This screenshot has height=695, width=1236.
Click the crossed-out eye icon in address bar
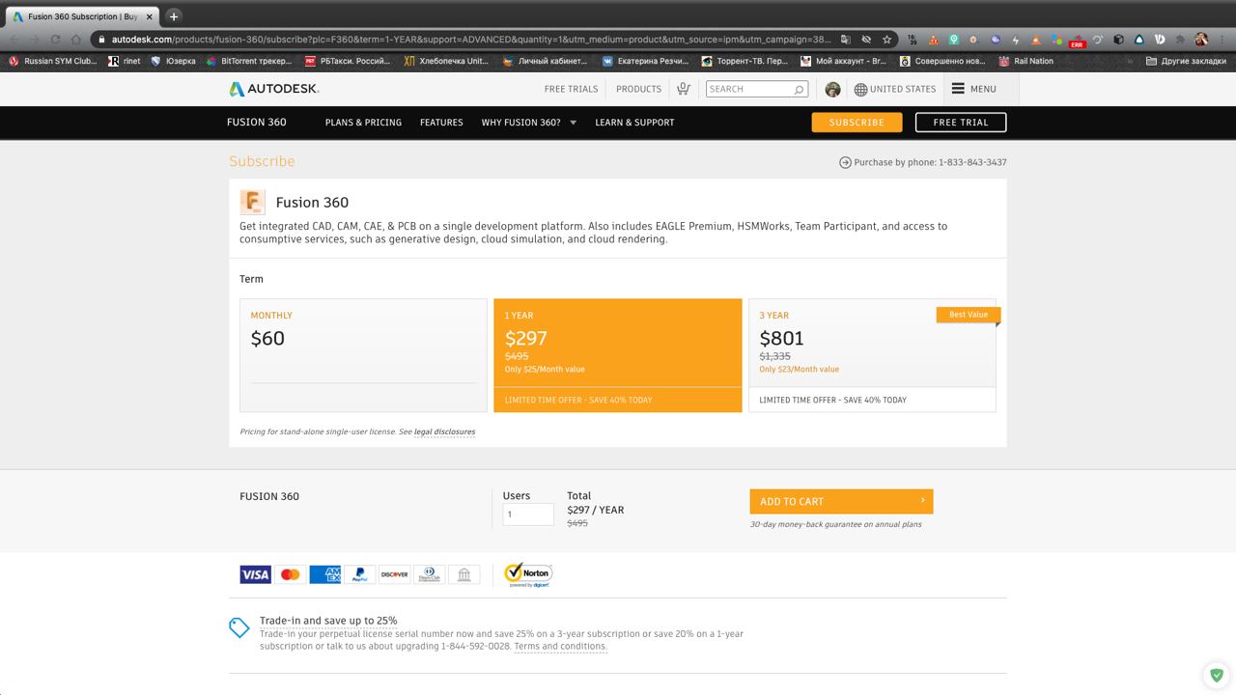pos(866,40)
